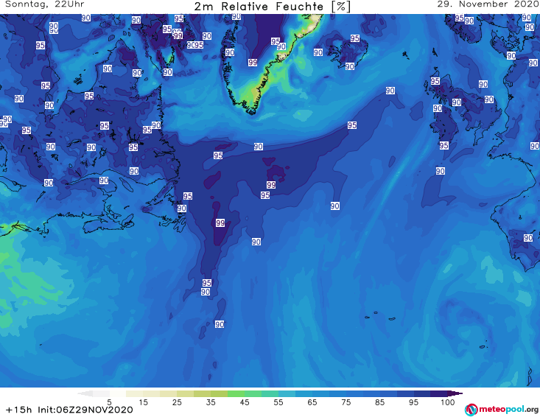Screen dimensions: 540x417
Task: Click the overlapping '9095' contour label
Action: pos(195,45)
